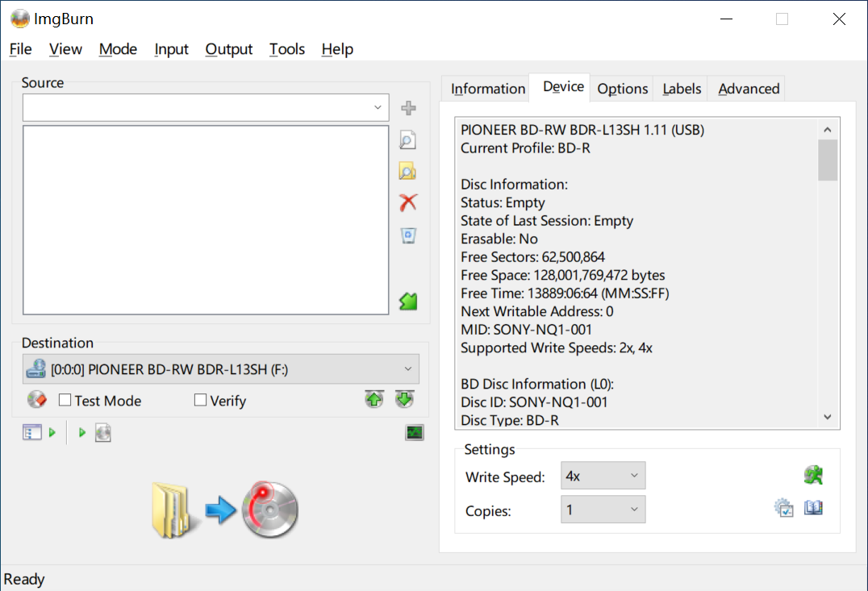Click the queue window list icon
Image resolution: width=868 pixels, height=591 pixels.
tap(32, 432)
